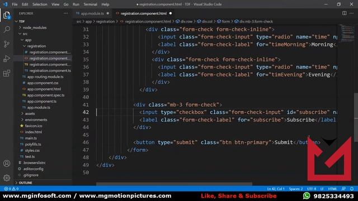Open the Manage gear icon

tap(7, 178)
